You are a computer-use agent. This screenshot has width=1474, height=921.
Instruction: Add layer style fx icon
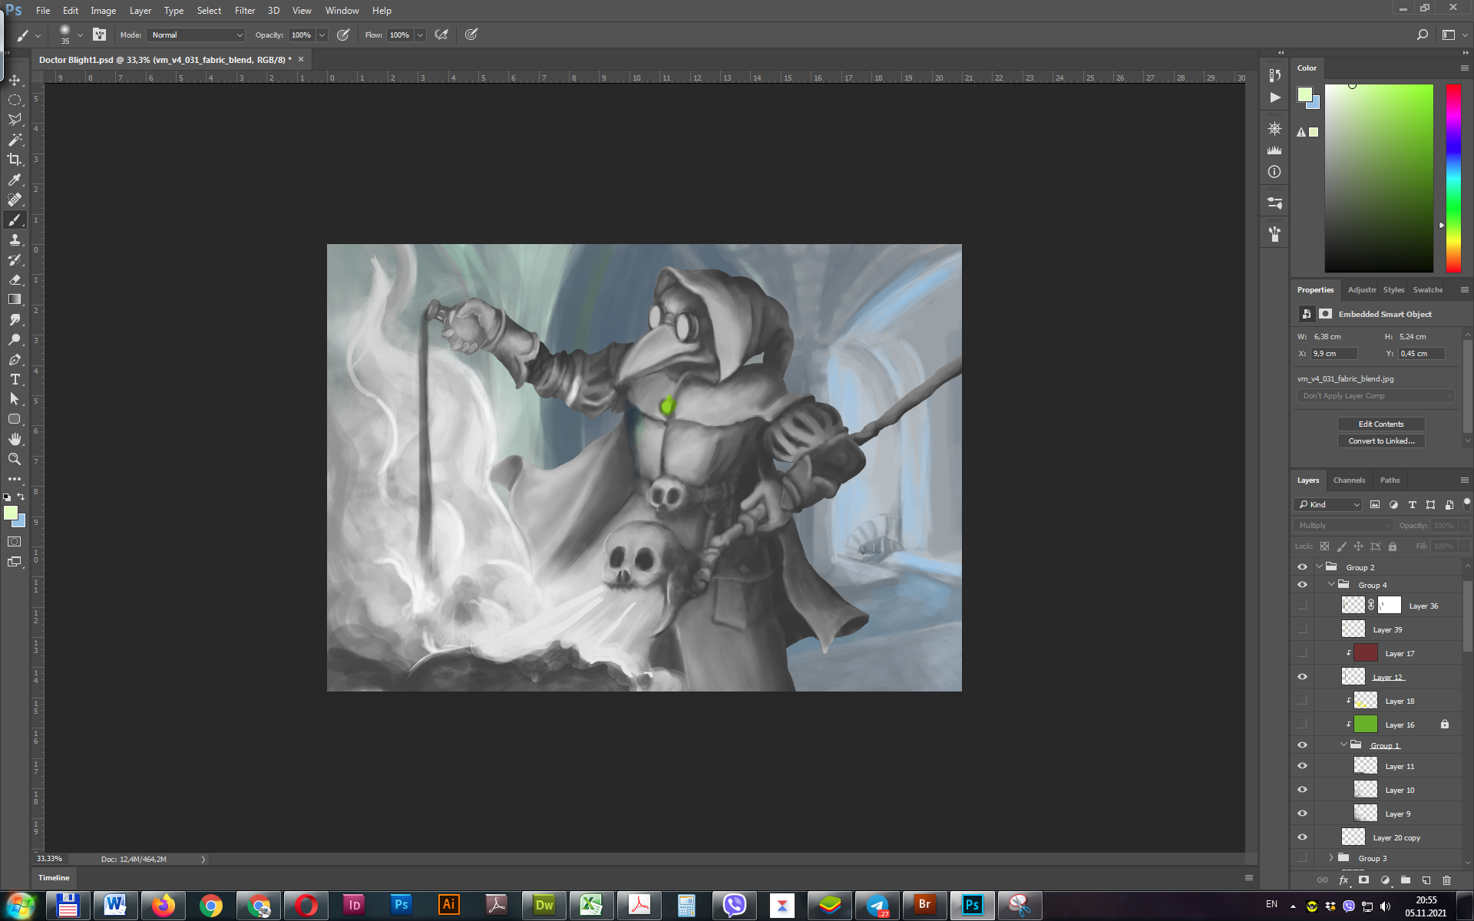tap(1343, 880)
